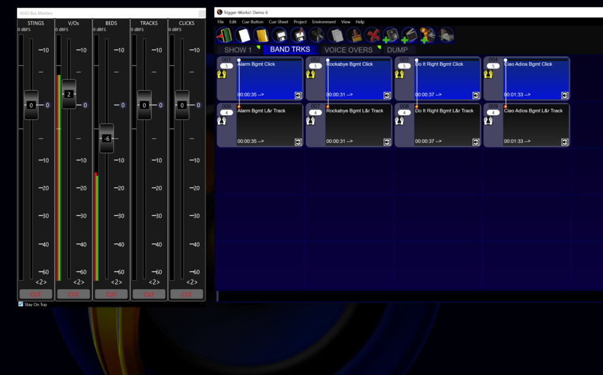The height and width of the screenshot is (375, 603).
Task: Paste using the brush icon
Action: click(354, 35)
